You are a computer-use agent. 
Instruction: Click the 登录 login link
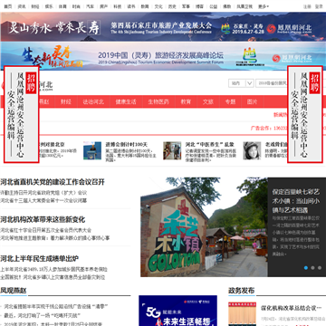319,6
